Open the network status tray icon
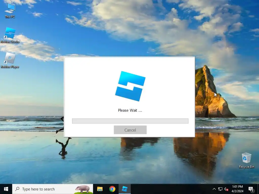The image size is (259, 194). click(220, 189)
